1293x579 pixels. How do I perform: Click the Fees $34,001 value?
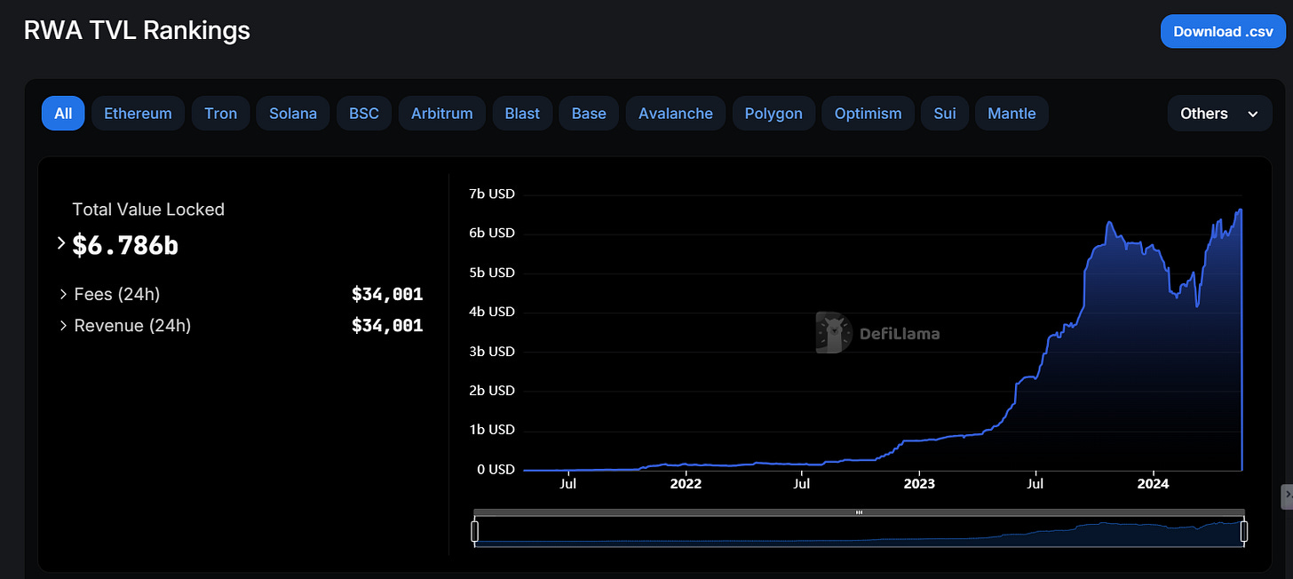[387, 294]
